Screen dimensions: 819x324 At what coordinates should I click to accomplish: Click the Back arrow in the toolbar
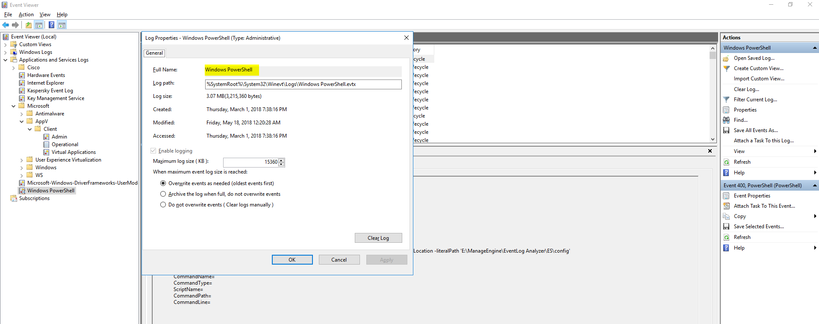6,25
